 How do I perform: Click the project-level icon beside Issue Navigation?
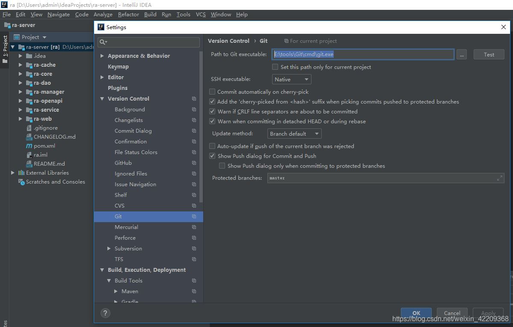pyautogui.click(x=194, y=184)
